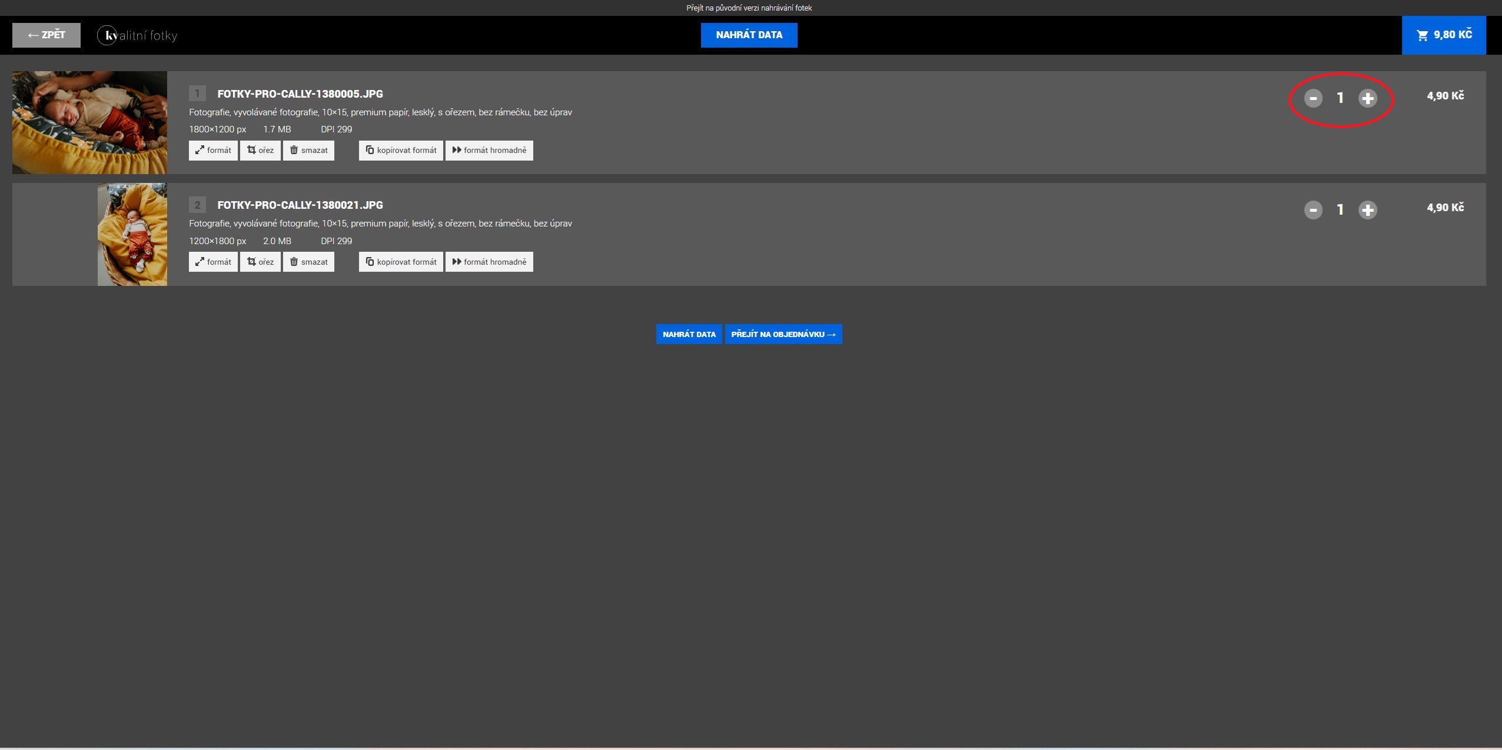
Task: Decrease quantity of first photo with minus
Action: (x=1313, y=98)
